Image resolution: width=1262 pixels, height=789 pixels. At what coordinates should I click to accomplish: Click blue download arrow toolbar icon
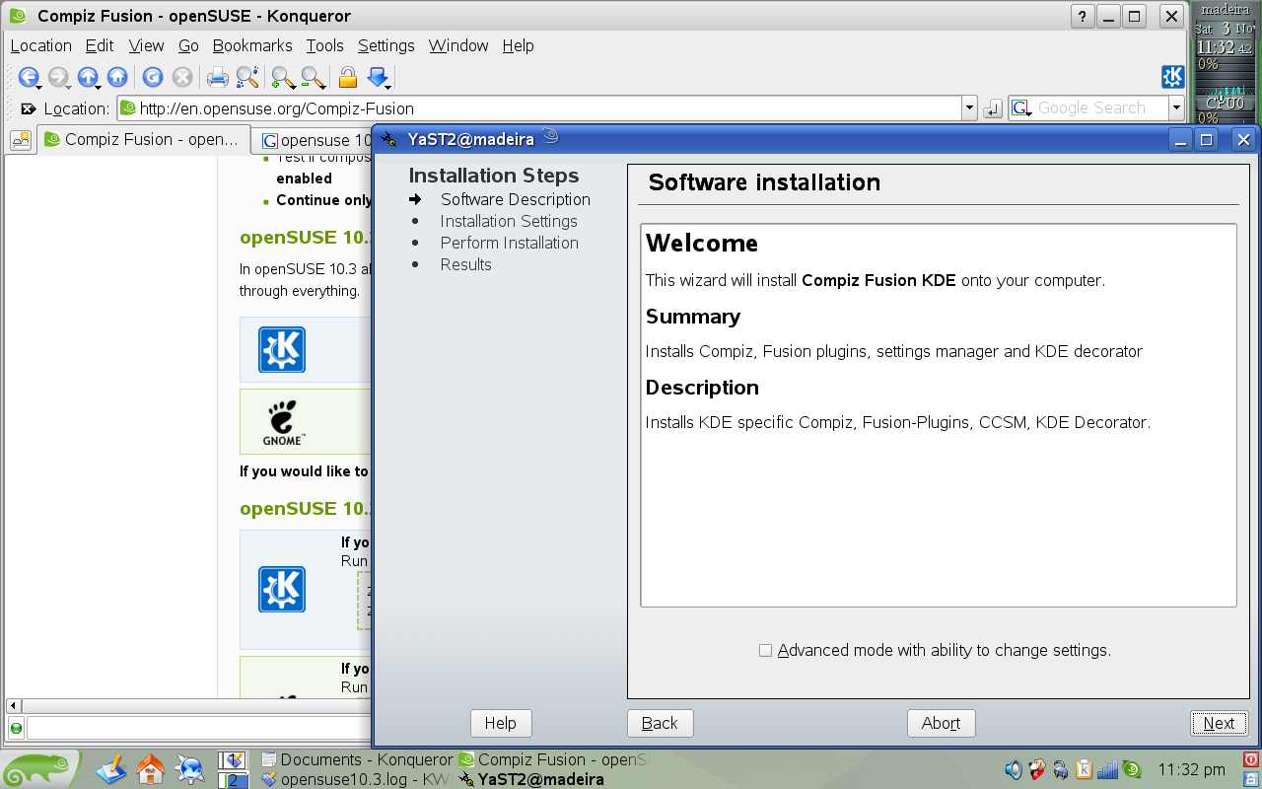[x=379, y=77]
